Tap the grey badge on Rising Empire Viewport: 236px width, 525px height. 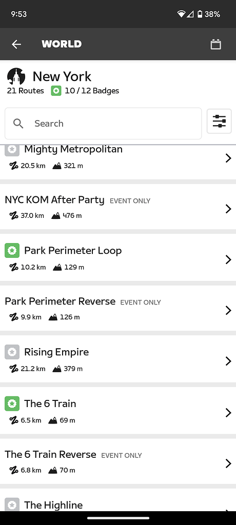[12, 352]
